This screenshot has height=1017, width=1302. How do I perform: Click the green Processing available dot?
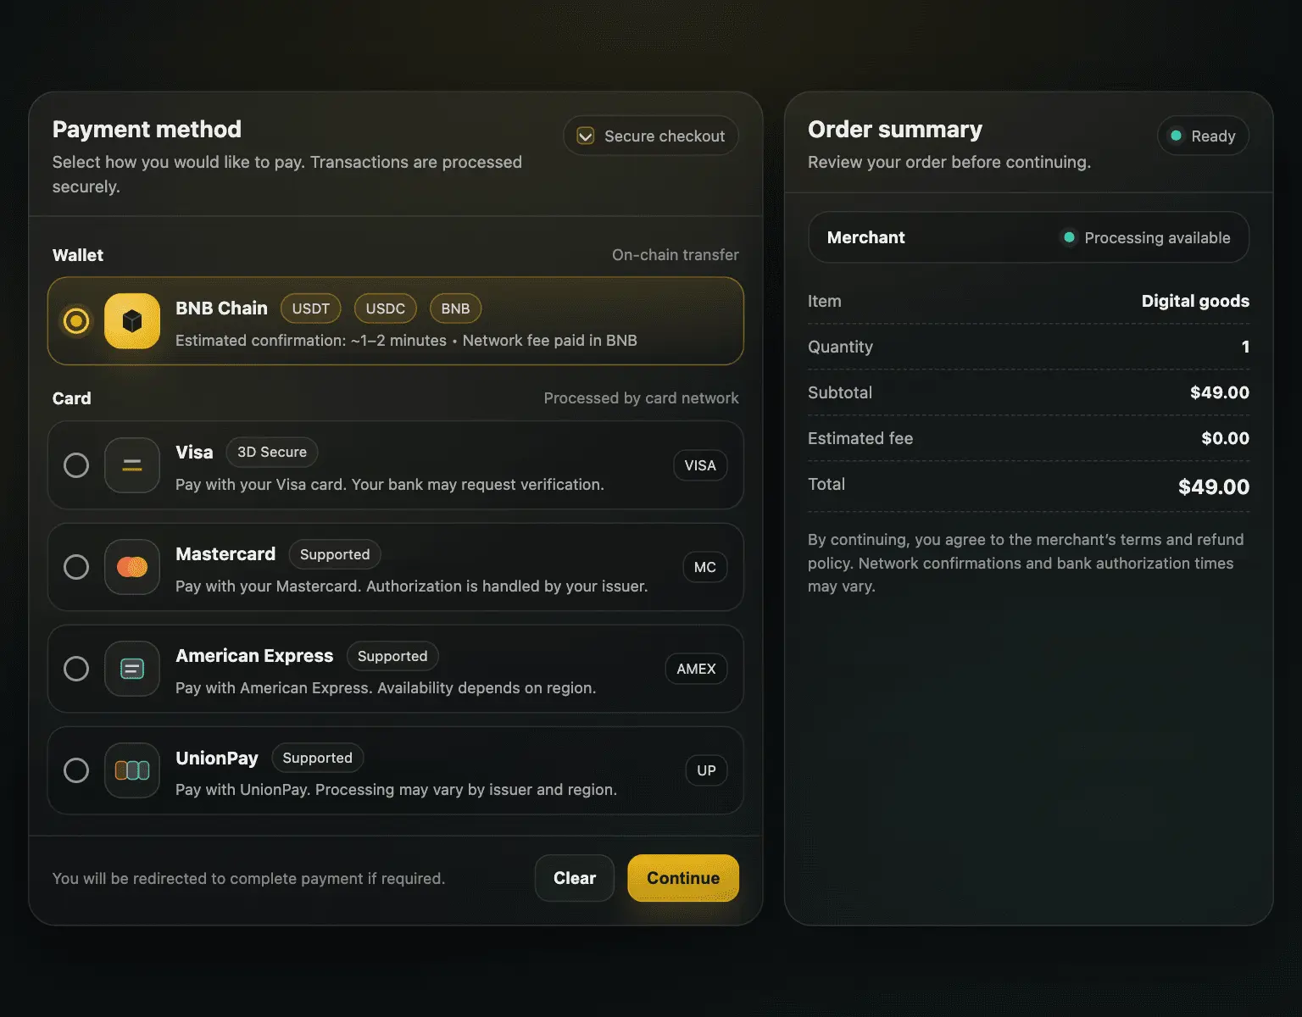tap(1069, 237)
